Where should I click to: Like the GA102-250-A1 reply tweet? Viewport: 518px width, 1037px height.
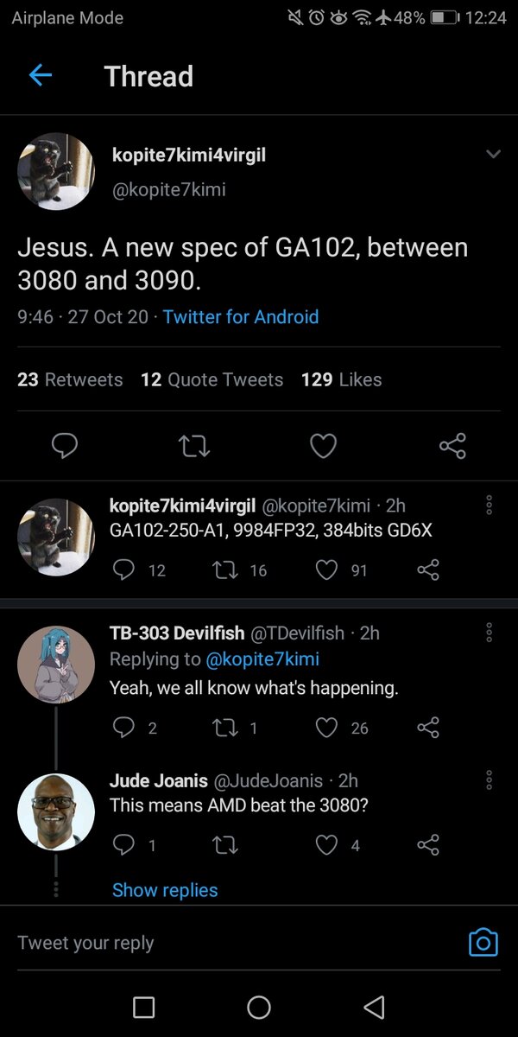point(325,569)
